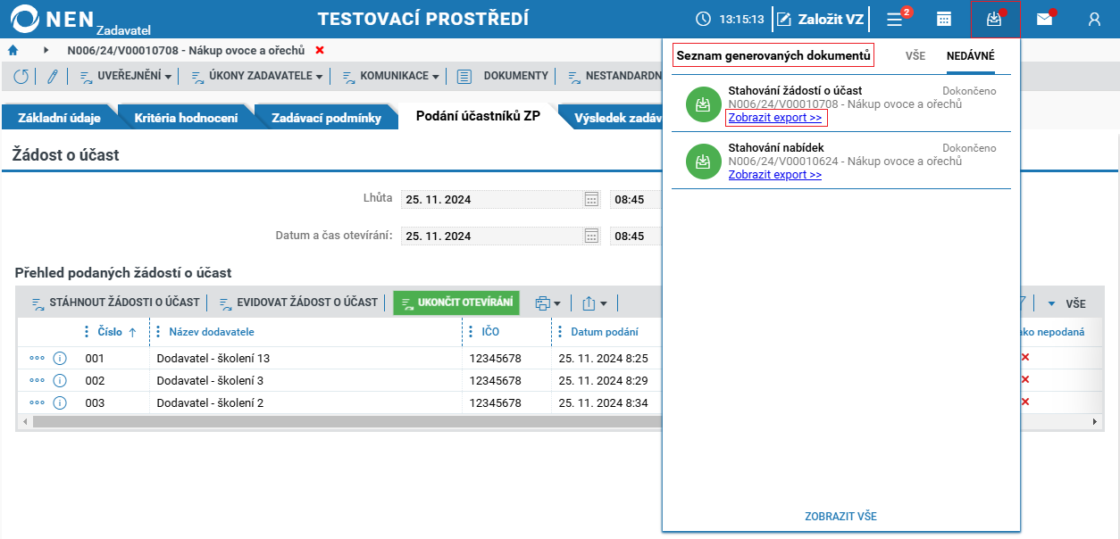Open Název dodavatele column options dots
The height and width of the screenshot is (539, 1120).
point(158,332)
